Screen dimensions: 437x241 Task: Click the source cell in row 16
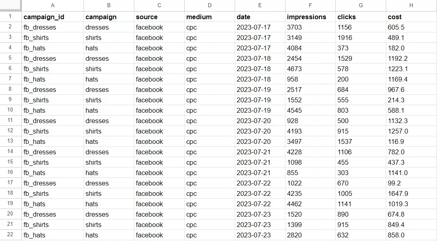tap(159, 173)
